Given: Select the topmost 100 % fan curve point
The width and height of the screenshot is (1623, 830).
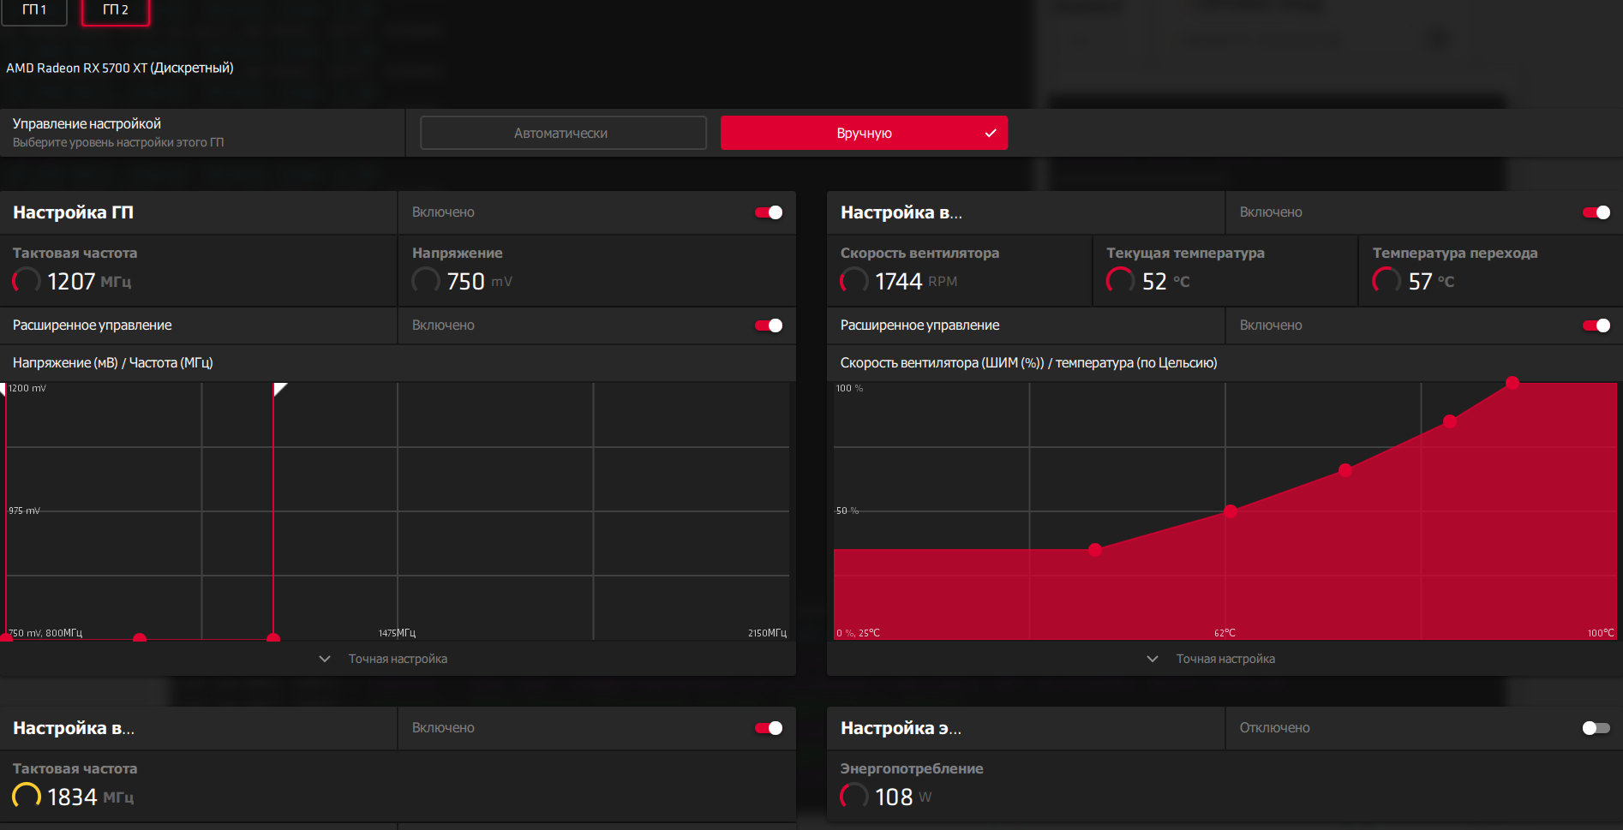Looking at the screenshot, I should 1512,383.
